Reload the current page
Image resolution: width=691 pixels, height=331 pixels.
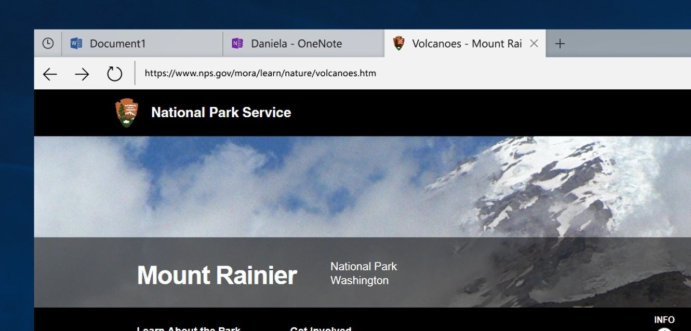tap(114, 74)
